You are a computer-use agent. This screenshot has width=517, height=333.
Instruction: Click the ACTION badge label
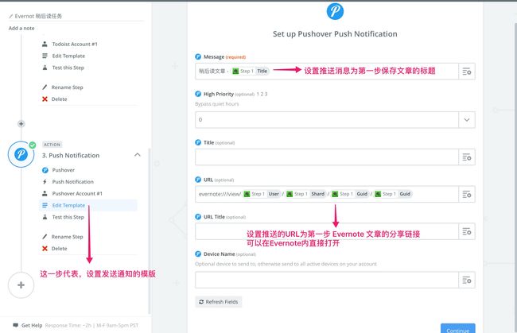coord(52,145)
